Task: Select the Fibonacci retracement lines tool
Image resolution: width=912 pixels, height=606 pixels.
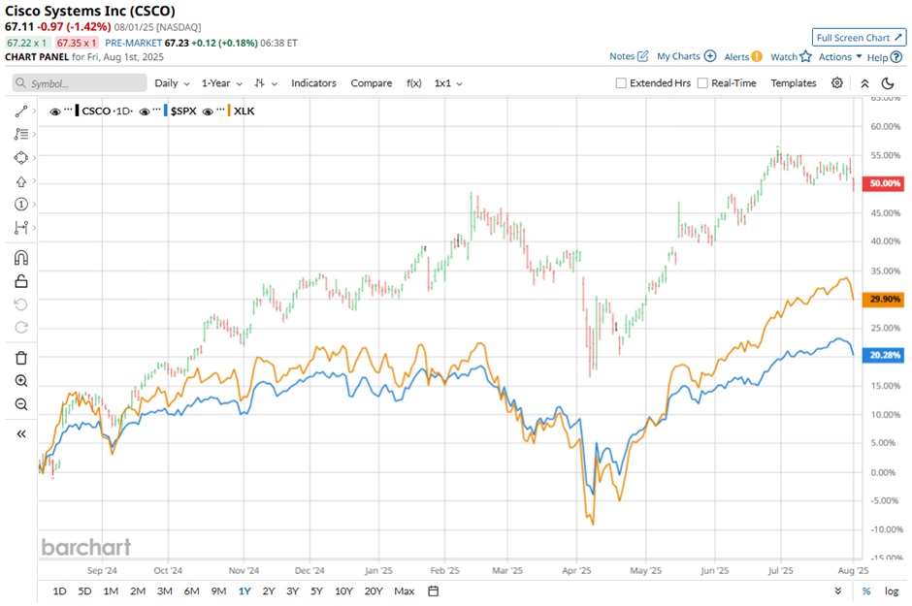Action: point(21,134)
